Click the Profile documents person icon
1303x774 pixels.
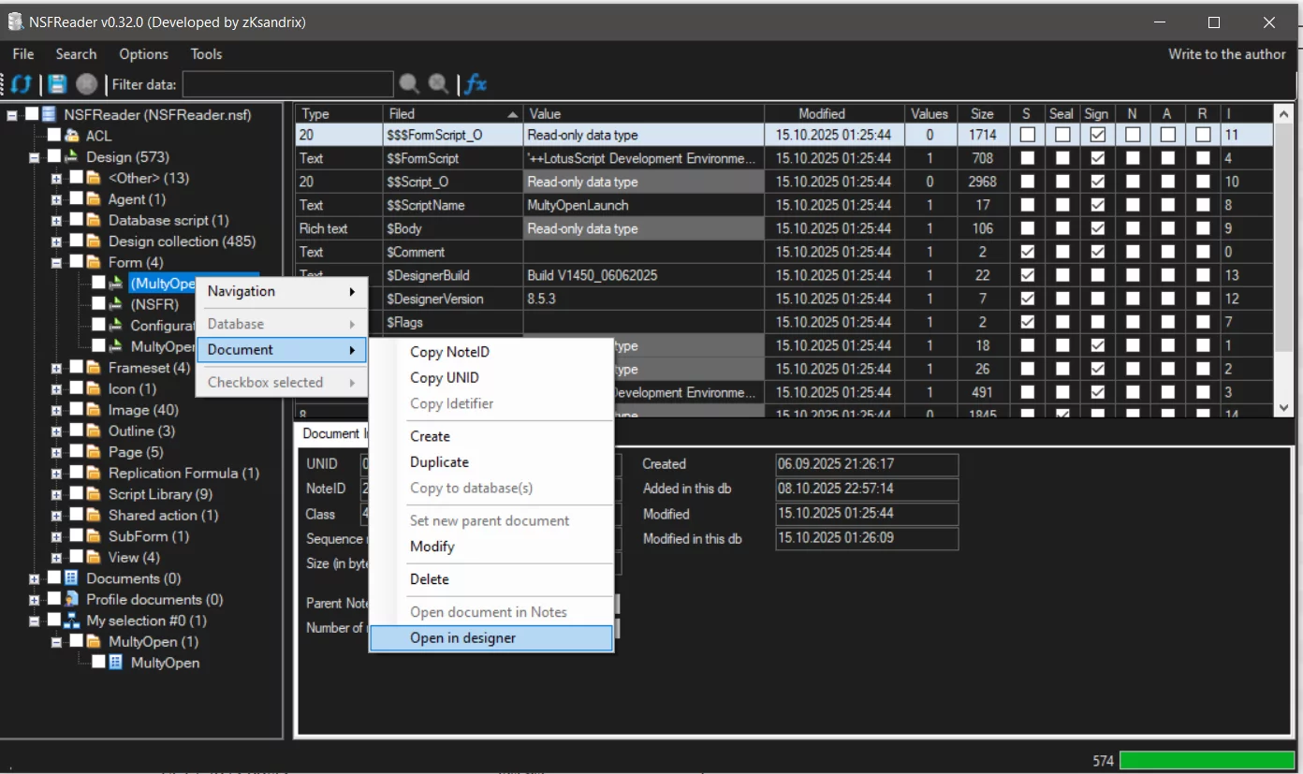[x=72, y=599]
